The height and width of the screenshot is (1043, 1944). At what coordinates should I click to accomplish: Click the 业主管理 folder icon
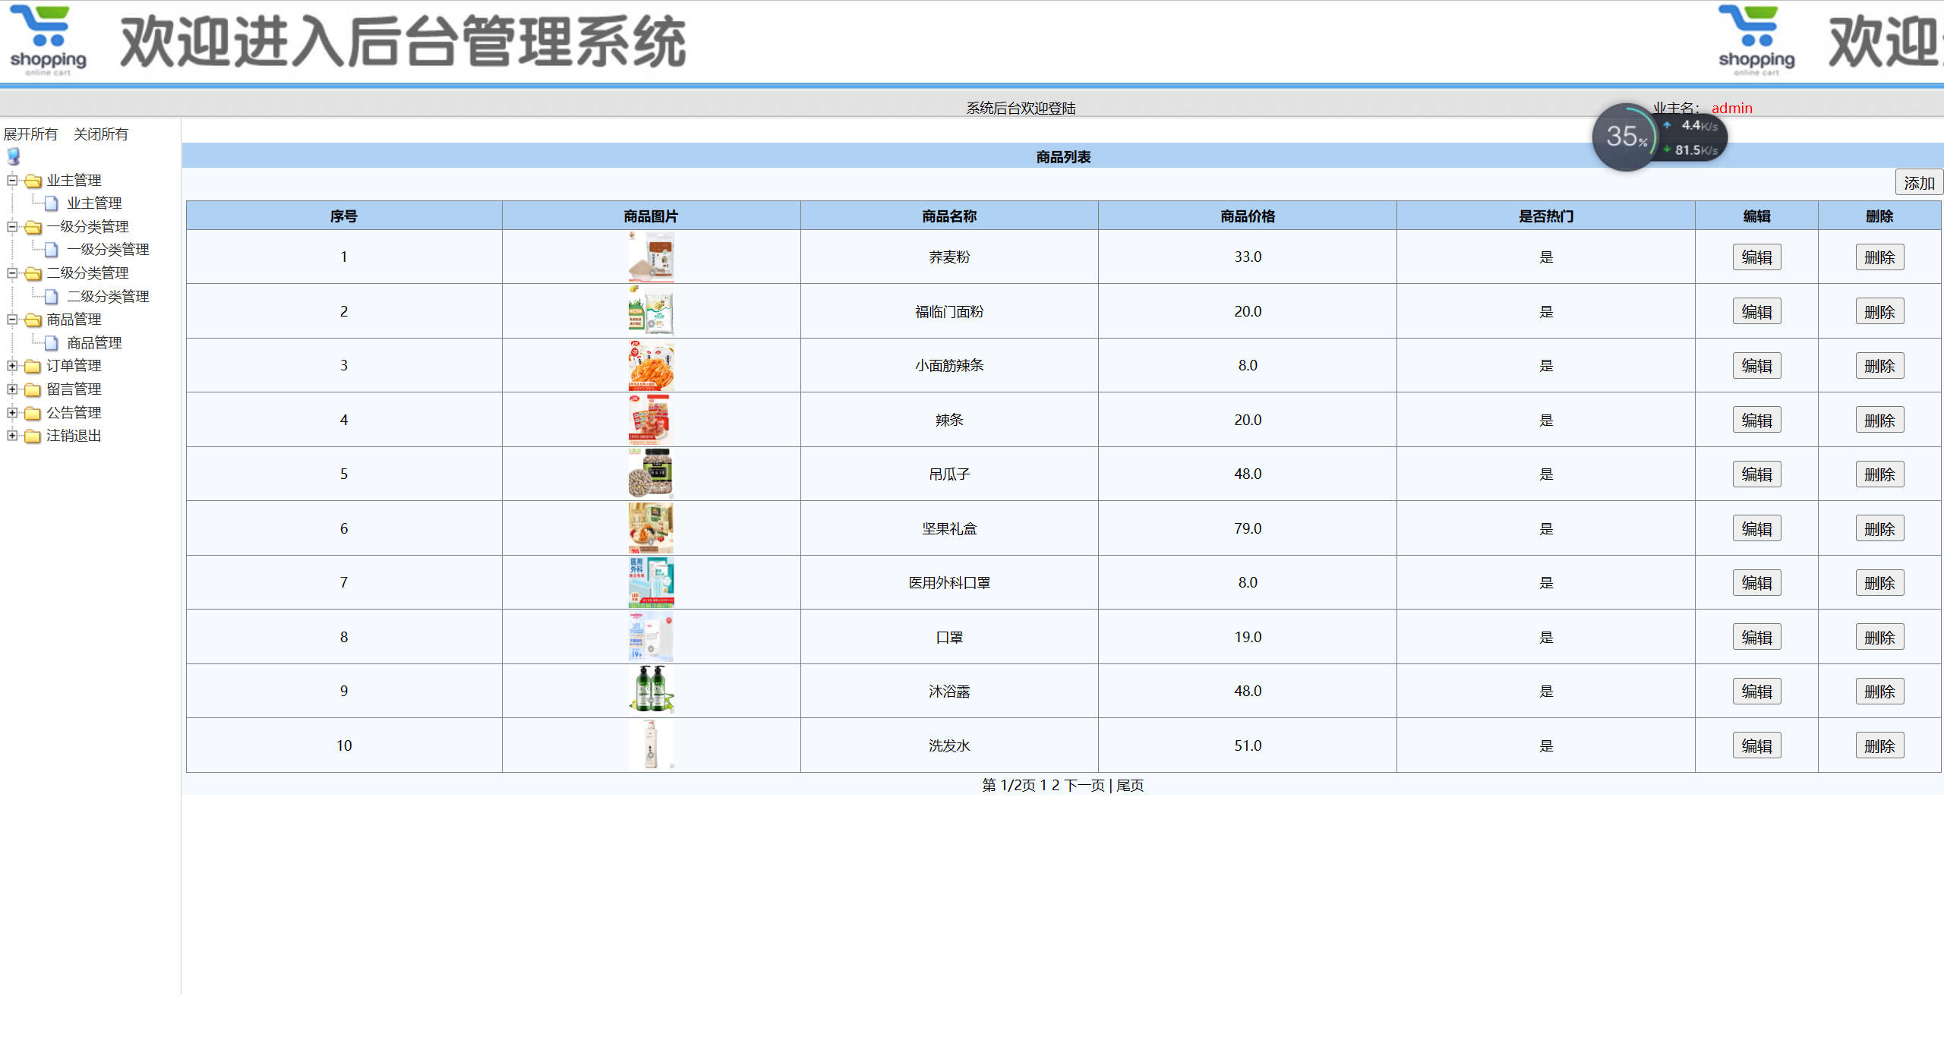[33, 181]
